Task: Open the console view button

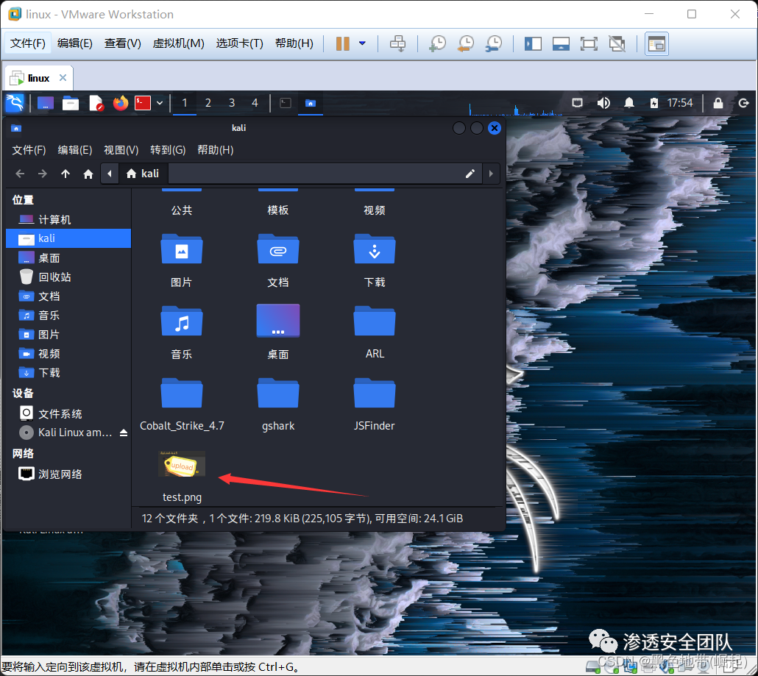Action: pos(656,44)
